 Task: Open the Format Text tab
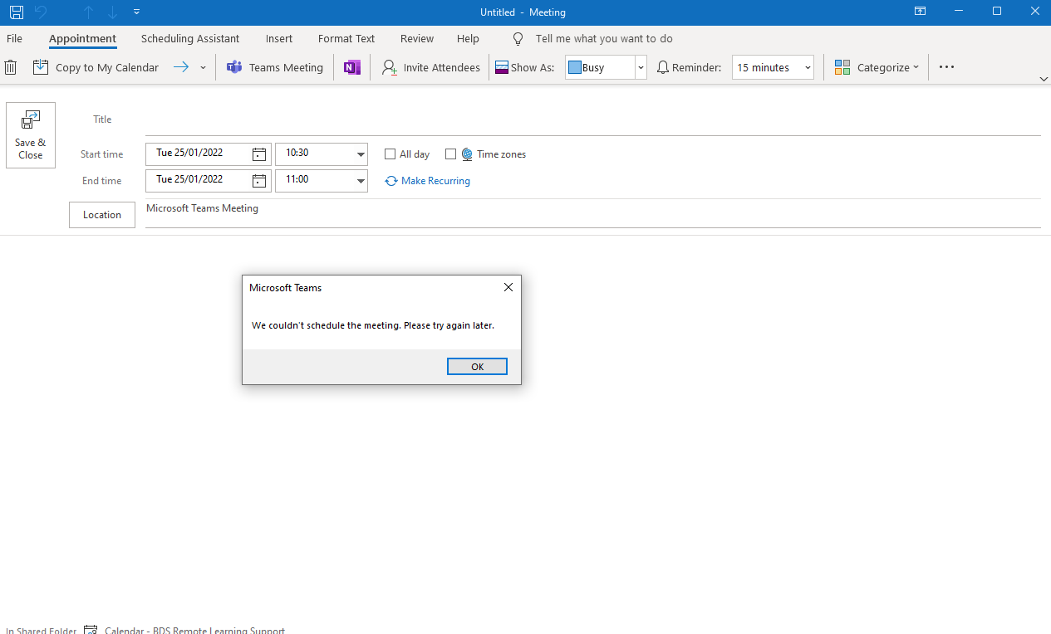(346, 38)
